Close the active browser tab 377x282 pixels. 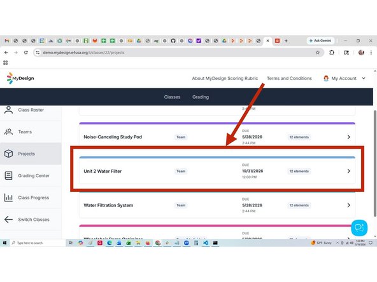pyautogui.click(x=267, y=41)
